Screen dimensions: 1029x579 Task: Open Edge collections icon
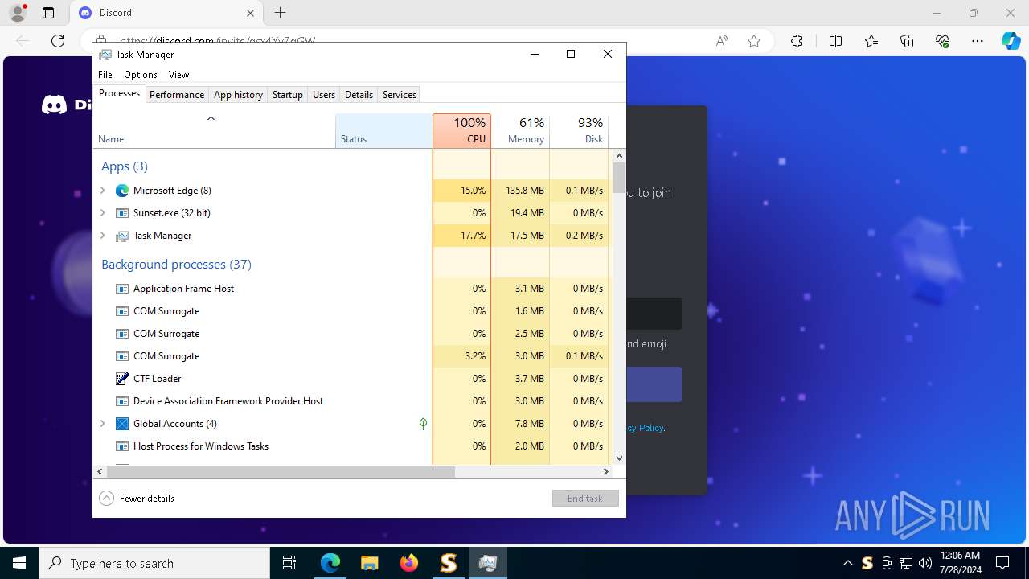[x=907, y=41]
